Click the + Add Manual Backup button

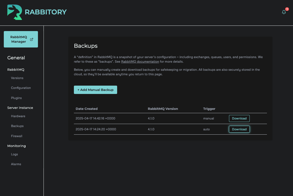coord(95,90)
